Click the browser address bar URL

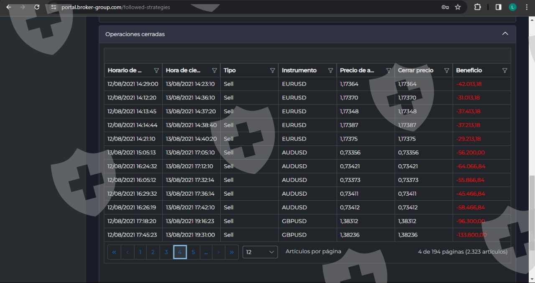click(116, 7)
